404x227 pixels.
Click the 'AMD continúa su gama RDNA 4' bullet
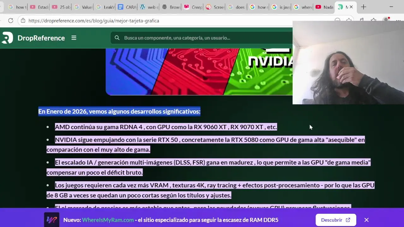pyautogui.click(x=166, y=127)
